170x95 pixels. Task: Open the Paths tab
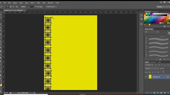click(159, 62)
